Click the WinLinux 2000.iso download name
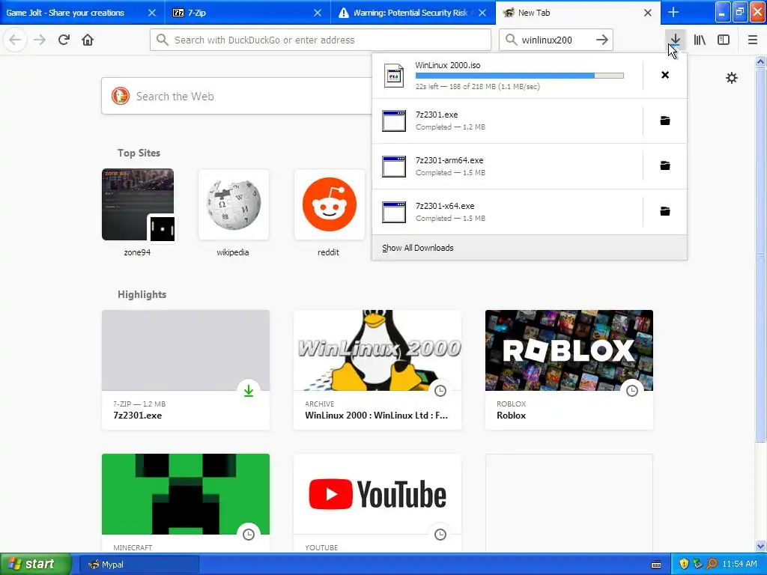767x575 pixels. point(448,65)
